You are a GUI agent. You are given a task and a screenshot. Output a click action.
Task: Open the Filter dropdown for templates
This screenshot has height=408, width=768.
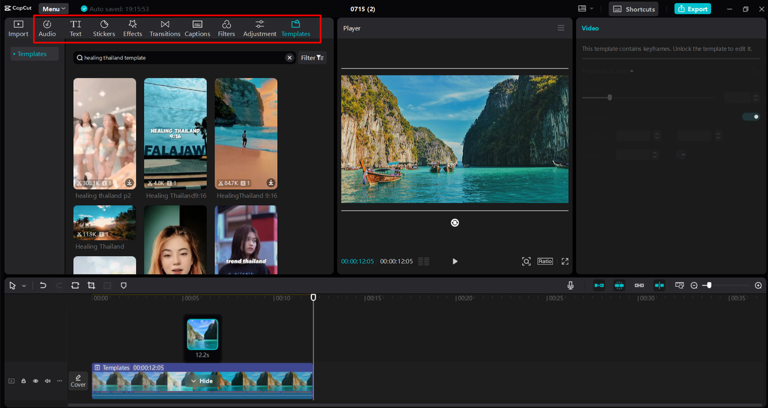pos(312,58)
